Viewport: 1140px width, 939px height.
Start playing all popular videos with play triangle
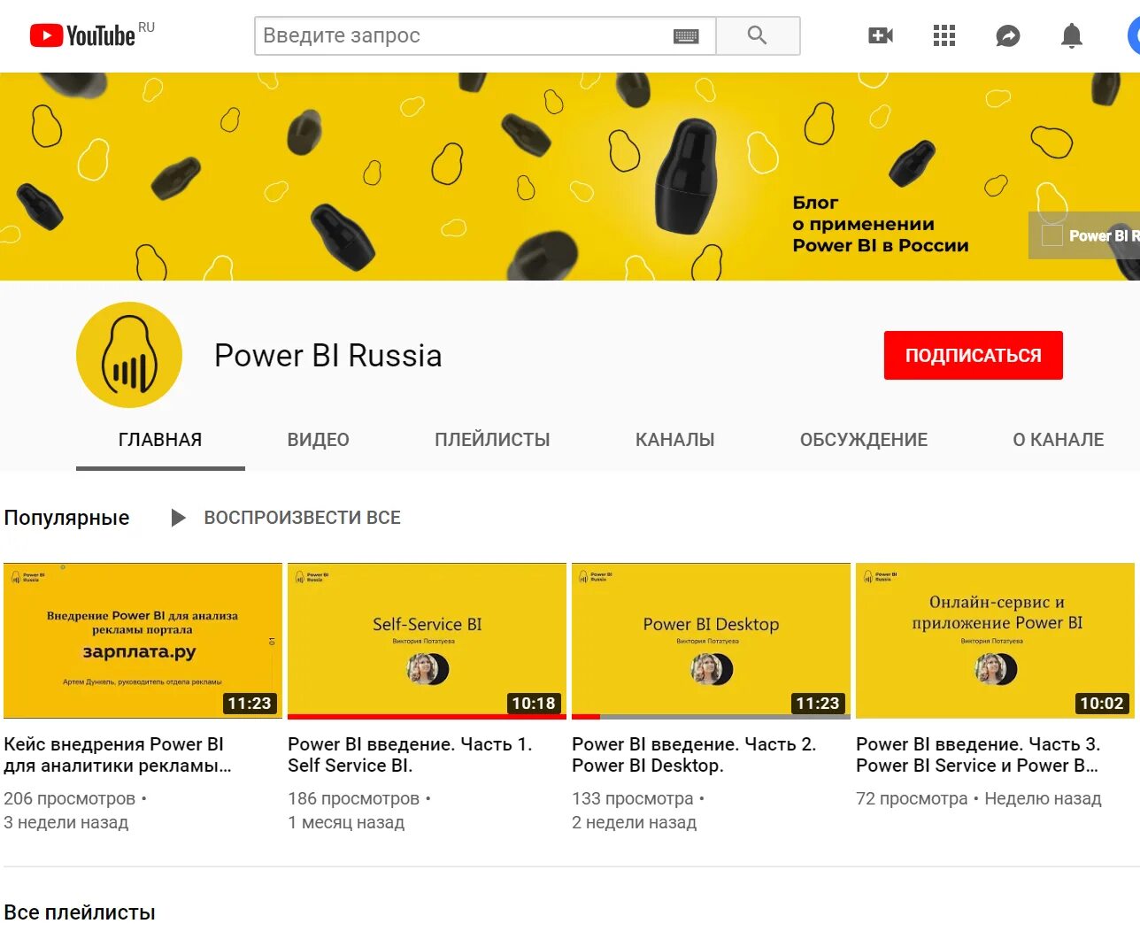click(x=178, y=518)
